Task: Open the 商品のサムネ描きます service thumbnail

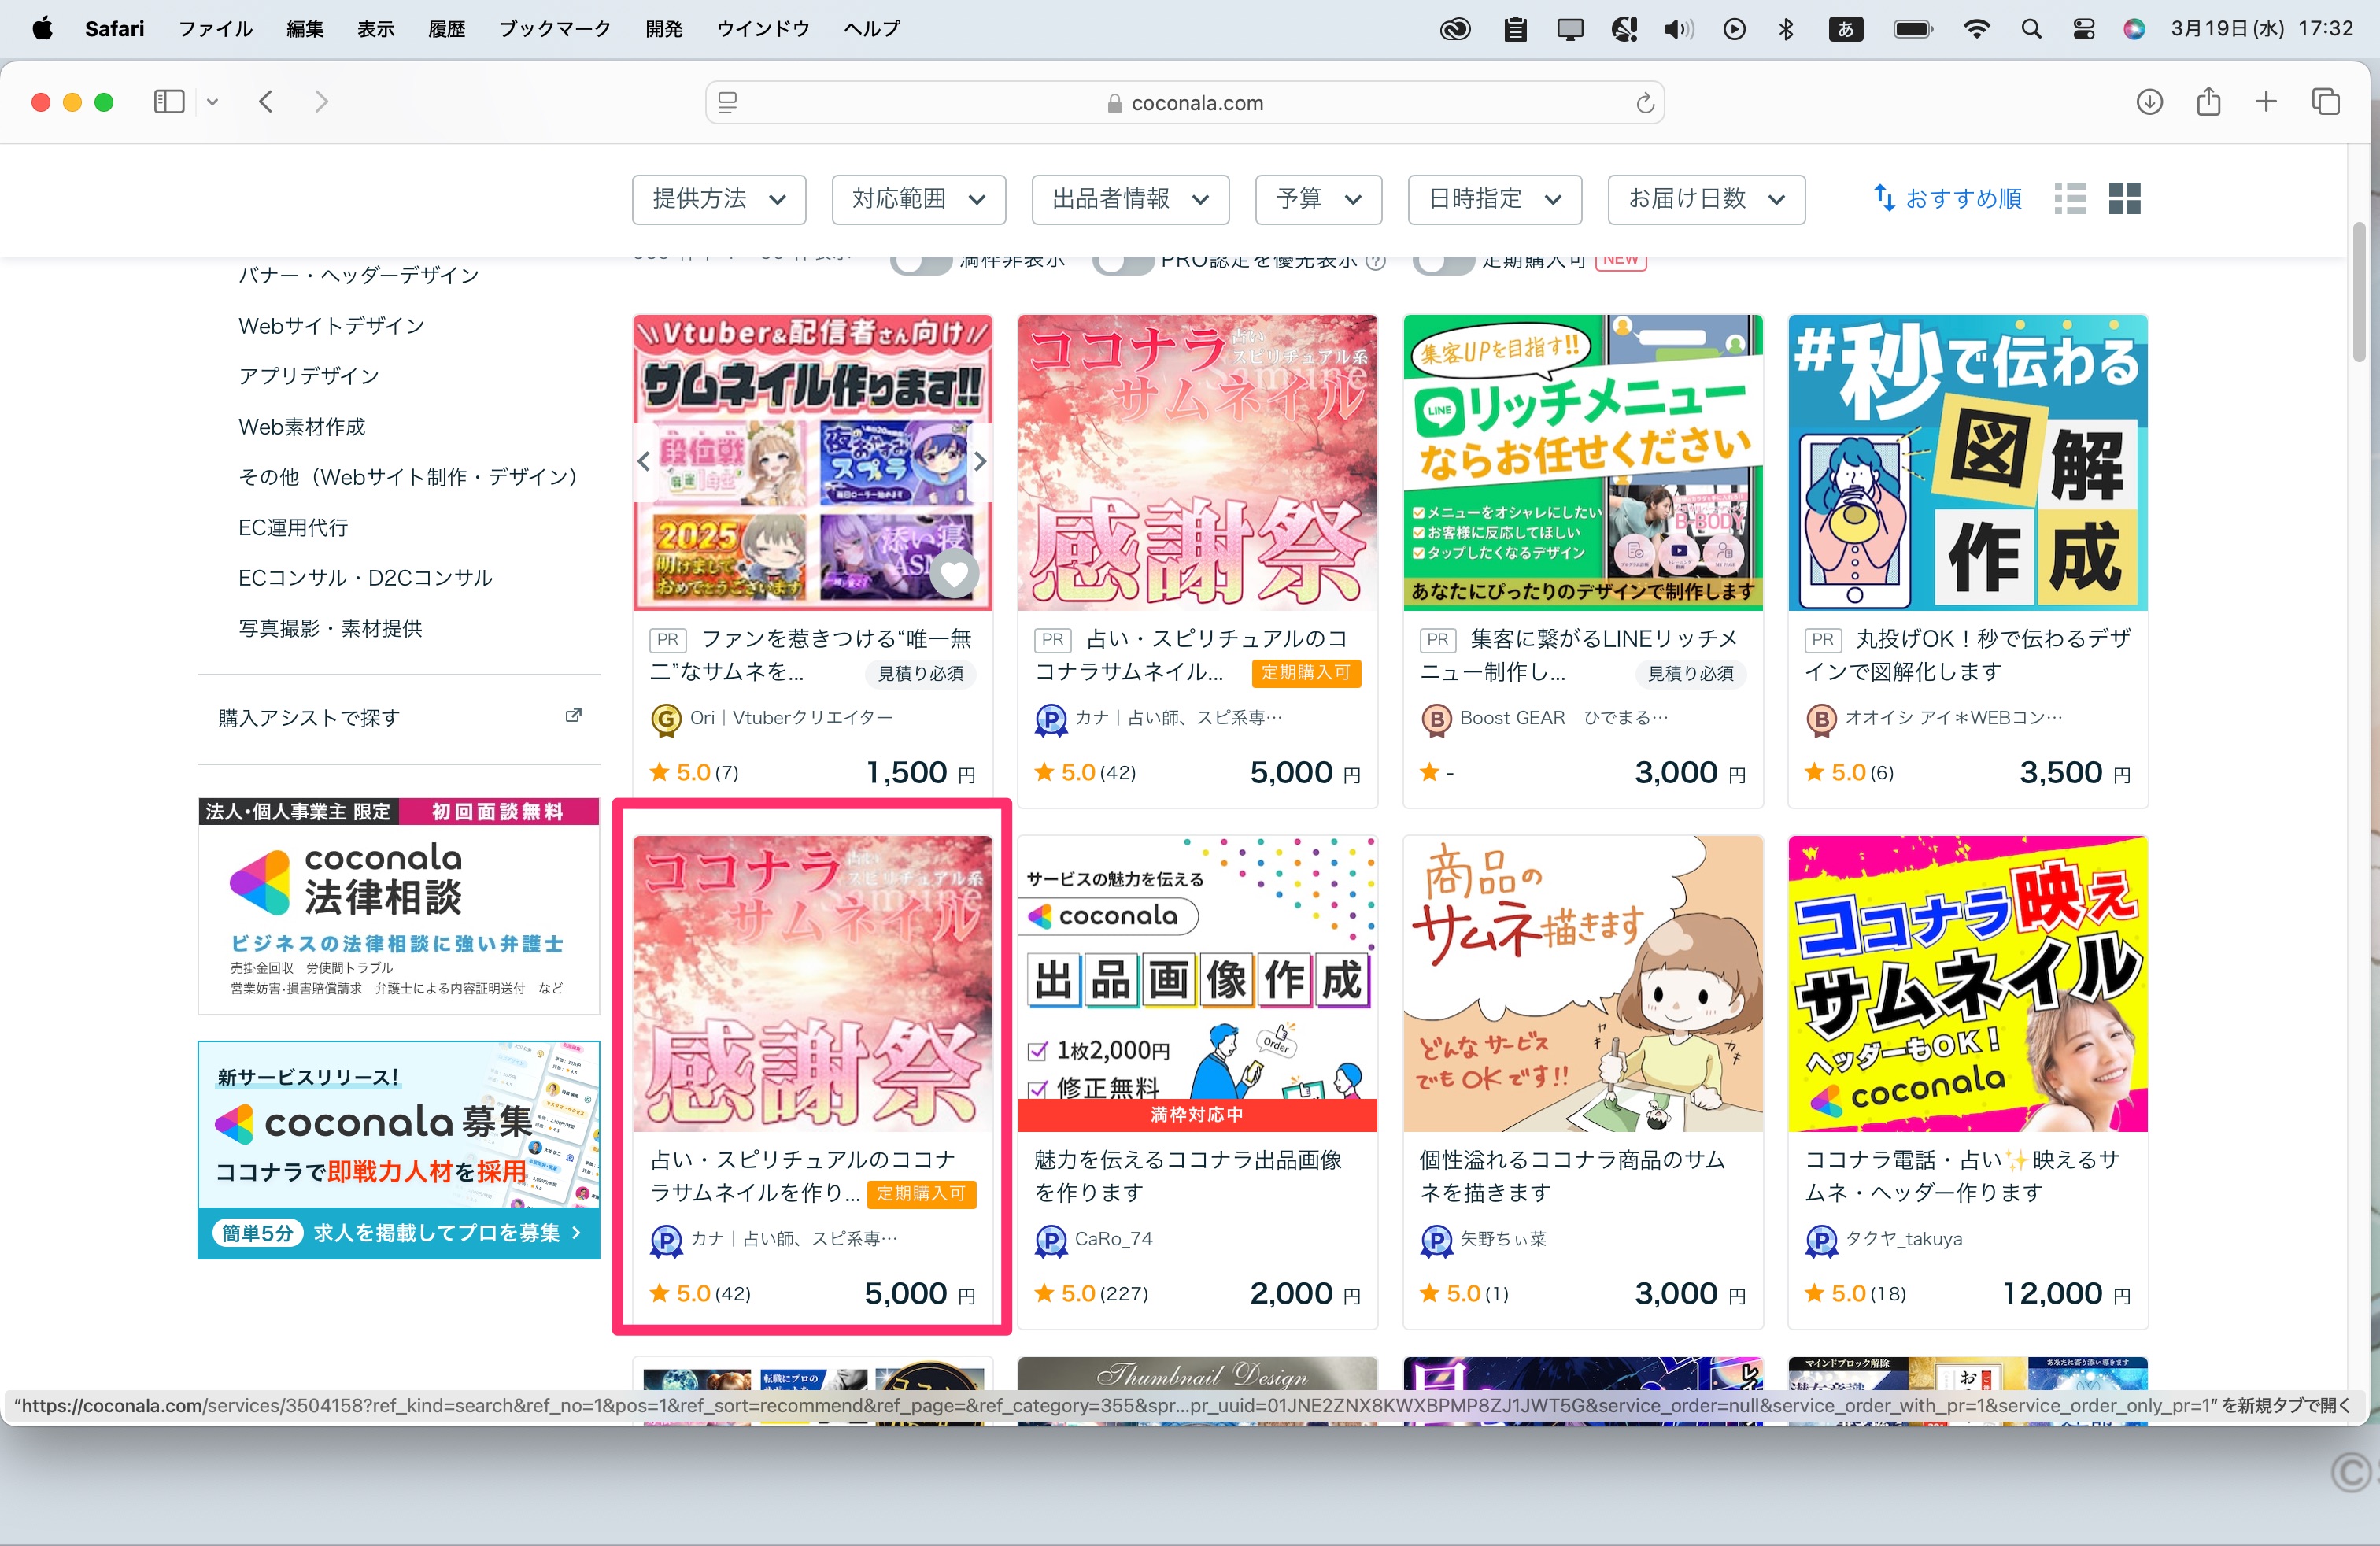Action: coord(1582,983)
